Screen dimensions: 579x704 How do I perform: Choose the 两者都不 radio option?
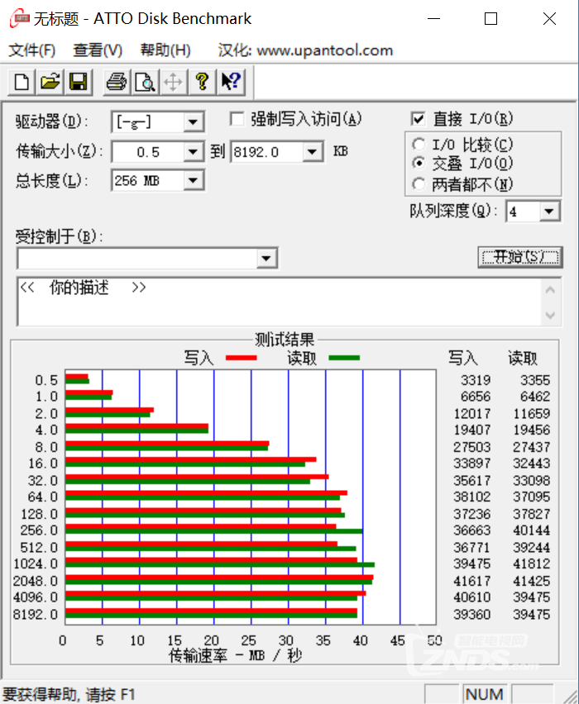419,183
